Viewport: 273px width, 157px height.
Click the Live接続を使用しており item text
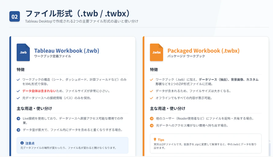[x=73, y=121]
